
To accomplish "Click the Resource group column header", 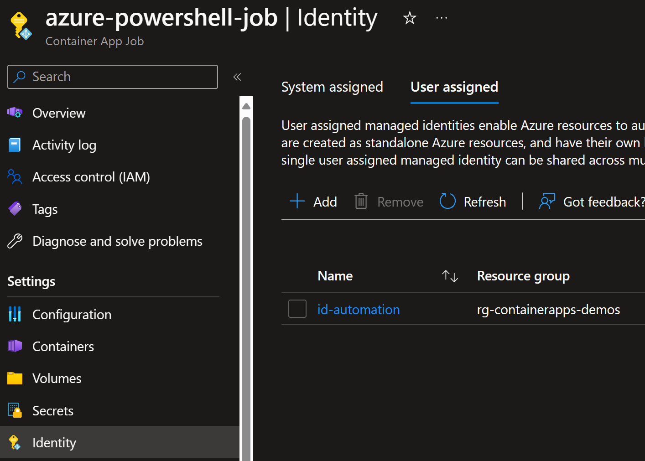I will [x=523, y=276].
